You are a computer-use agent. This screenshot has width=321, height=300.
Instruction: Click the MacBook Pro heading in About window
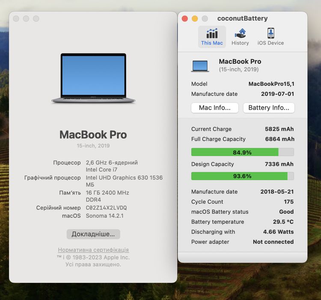pyautogui.click(x=93, y=135)
